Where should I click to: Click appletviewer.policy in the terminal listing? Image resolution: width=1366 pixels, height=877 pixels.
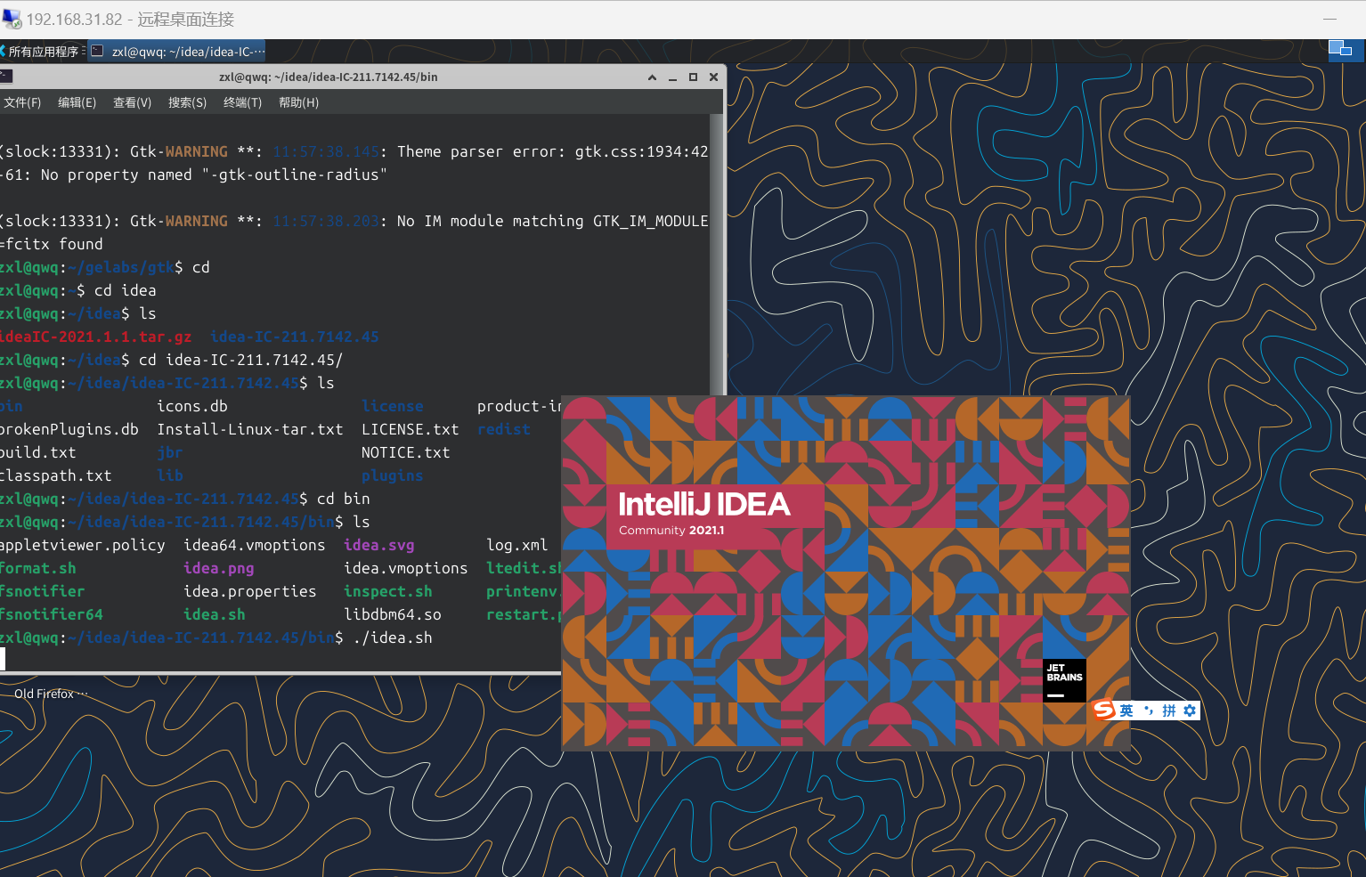(82, 545)
